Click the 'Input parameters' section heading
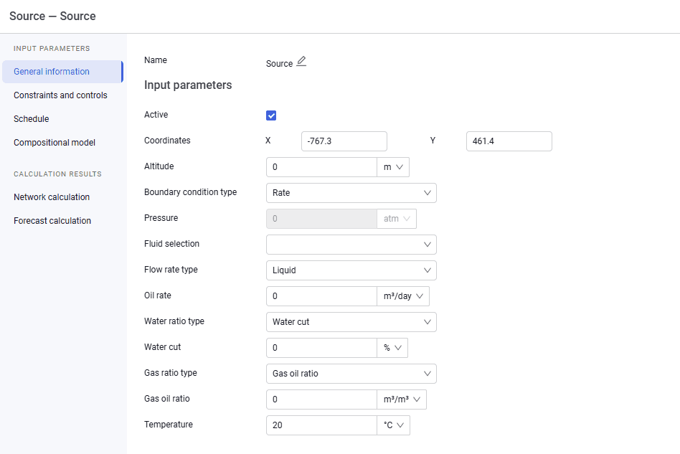This screenshot has height=454, width=680. pos(188,85)
